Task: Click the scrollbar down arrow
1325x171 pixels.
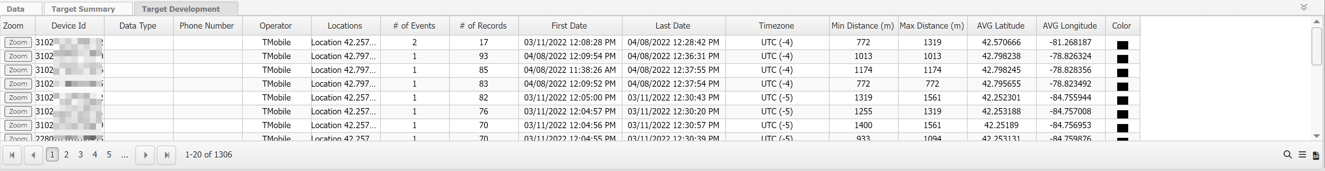Action: point(1317,136)
